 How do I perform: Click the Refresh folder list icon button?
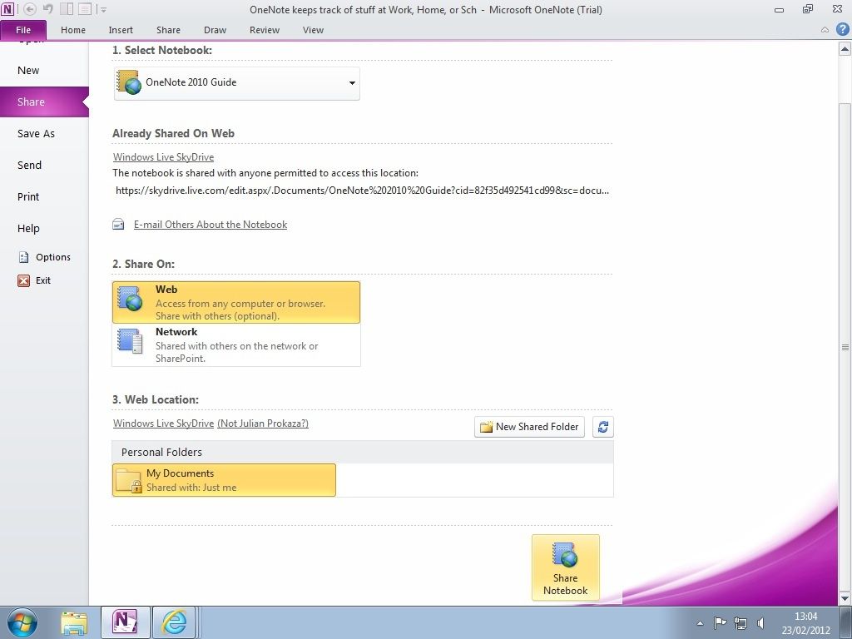point(603,427)
